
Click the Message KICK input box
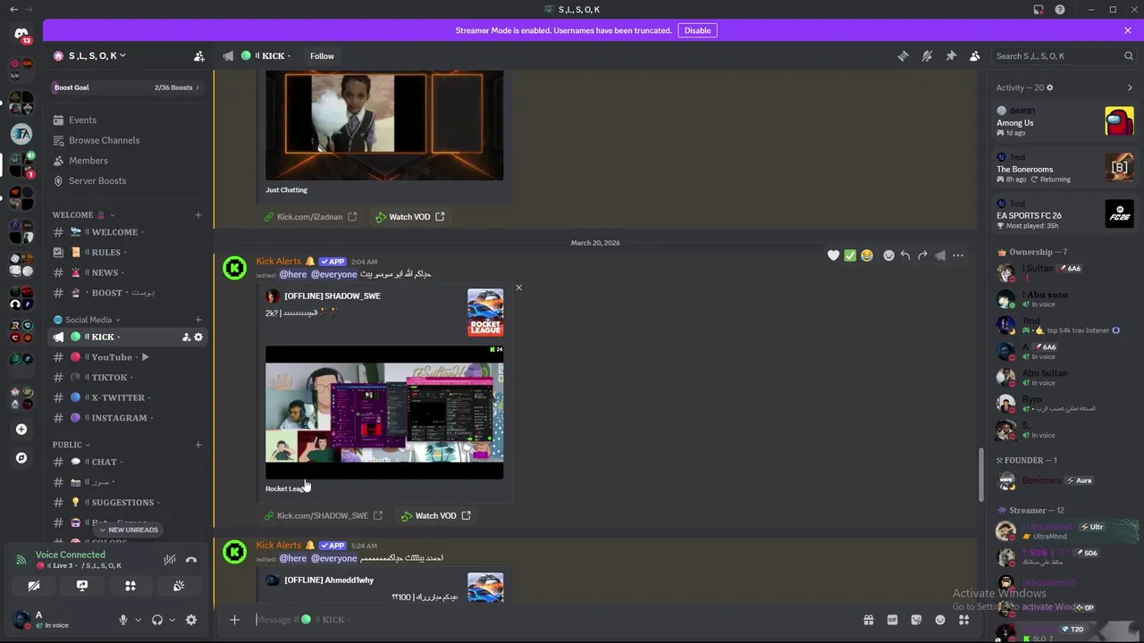point(554,620)
